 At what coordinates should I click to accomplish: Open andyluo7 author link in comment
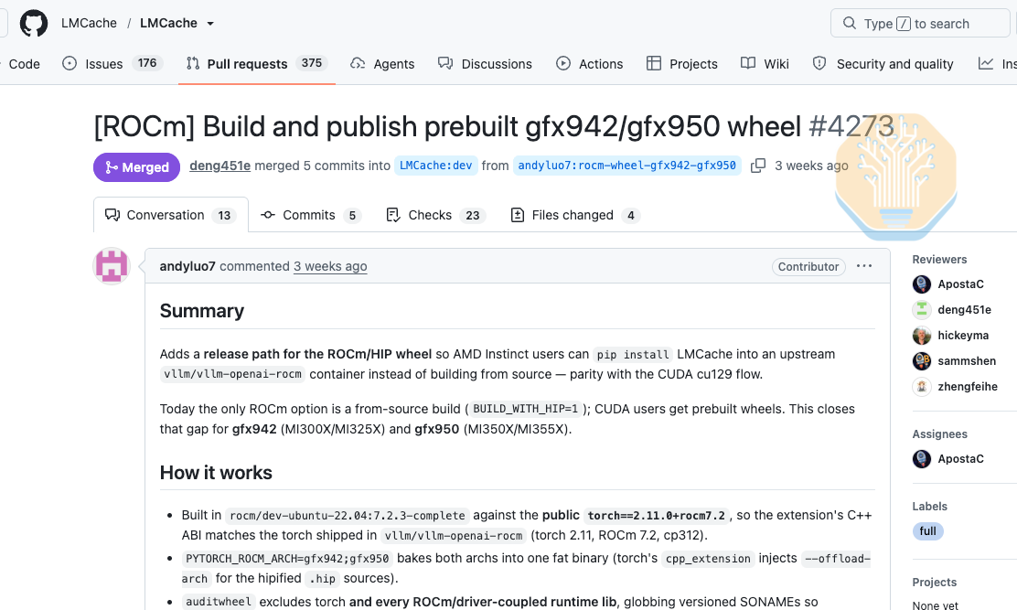pos(187,266)
